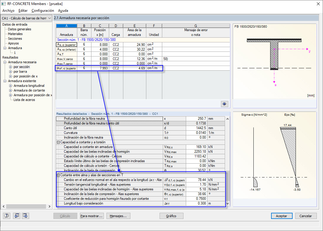The width and height of the screenshot is (323, 231).
Task: Select column A header in reinforcement table
Action: click(x=67, y=26)
